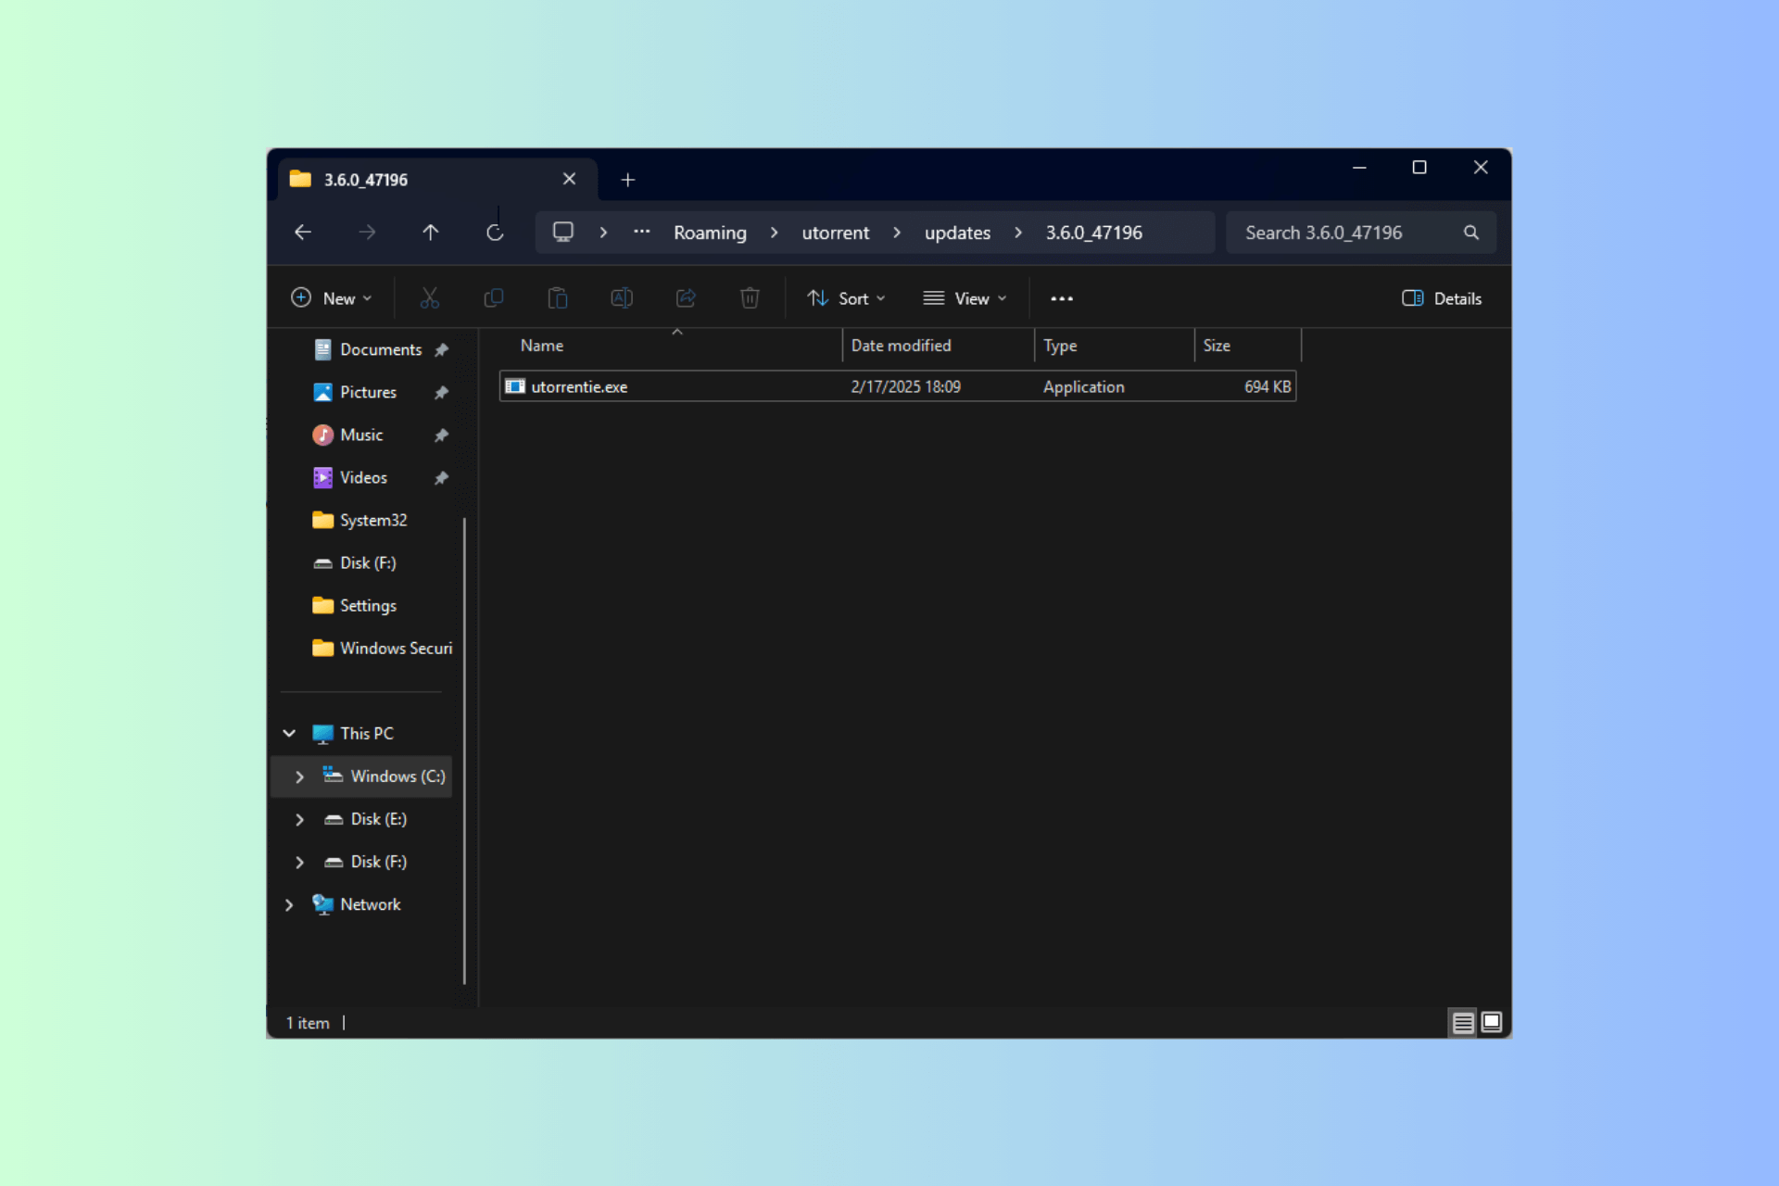Click the pin icon next to Music
Screen dimensions: 1779x1186
[x=441, y=435]
